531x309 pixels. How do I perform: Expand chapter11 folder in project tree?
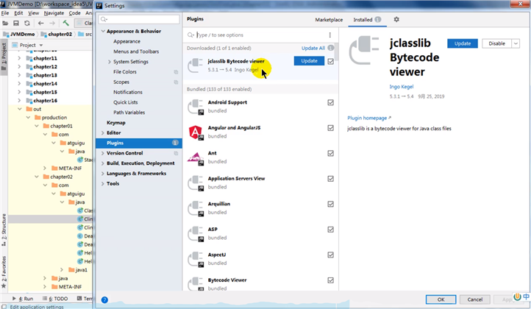pyautogui.click(x=19, y=58)
